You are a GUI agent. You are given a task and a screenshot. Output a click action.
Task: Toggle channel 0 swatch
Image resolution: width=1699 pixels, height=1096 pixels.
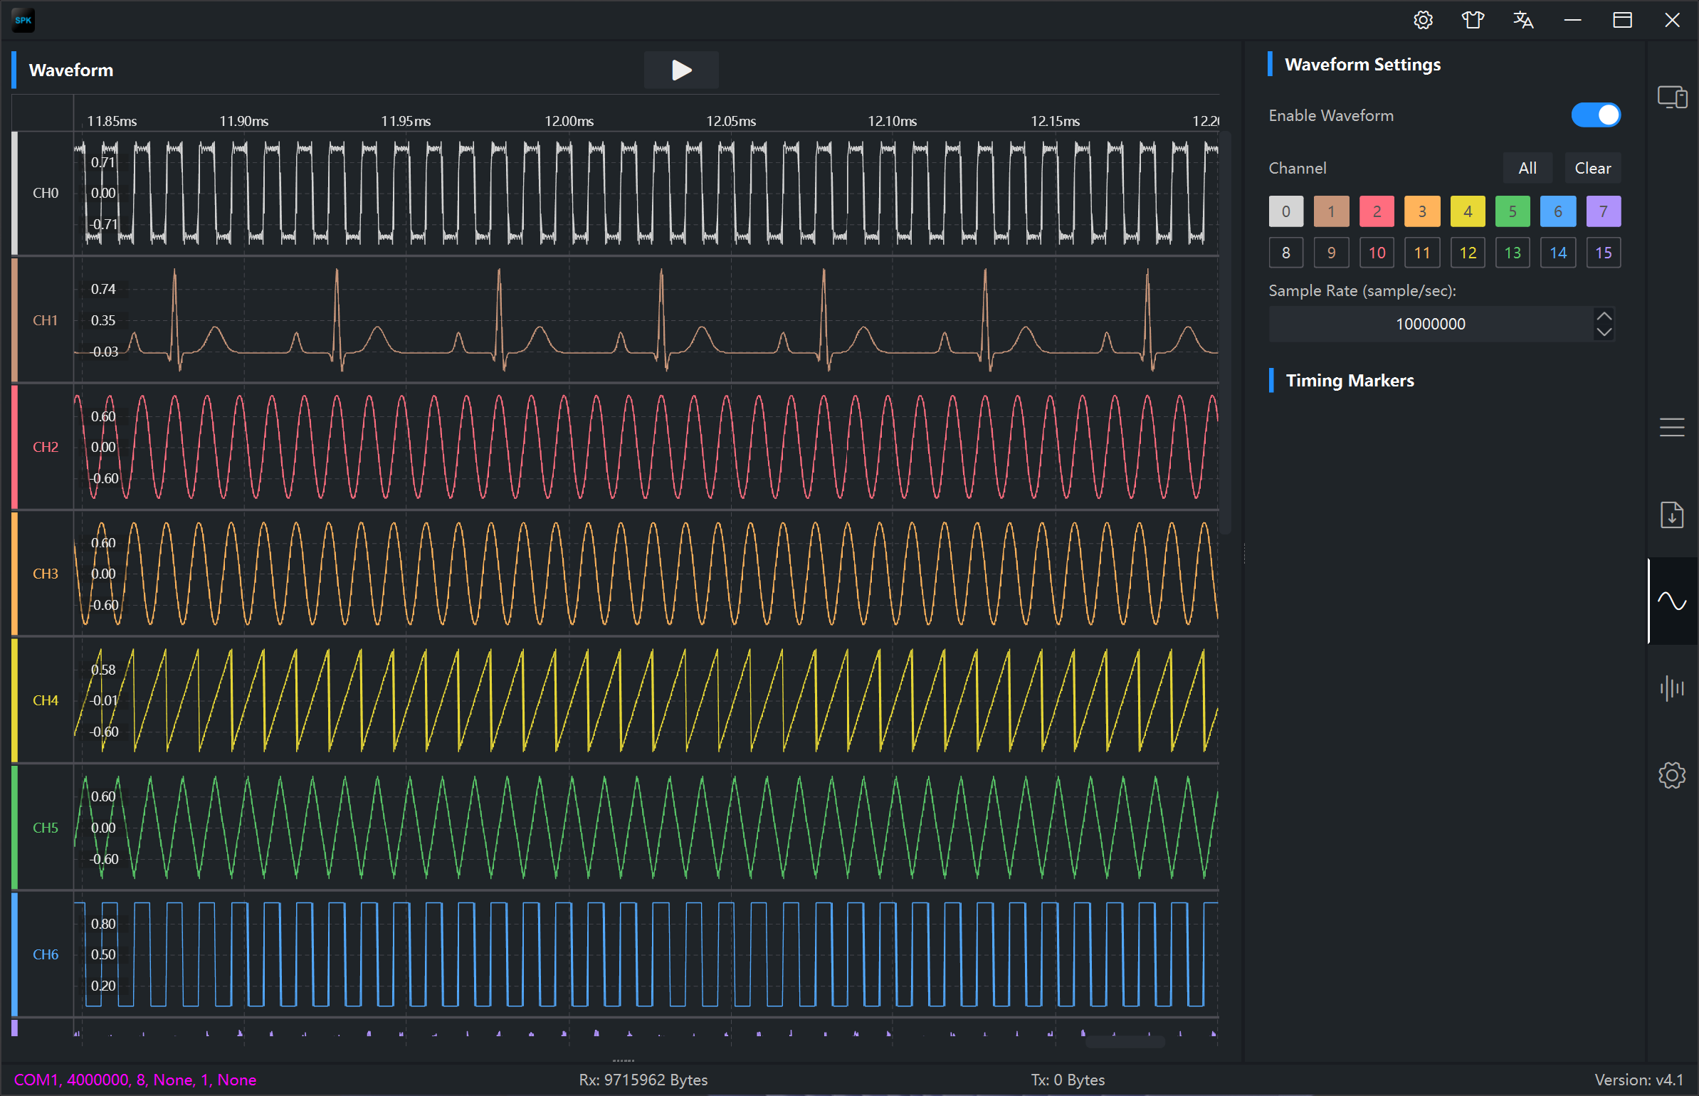tap(1286, 211)
